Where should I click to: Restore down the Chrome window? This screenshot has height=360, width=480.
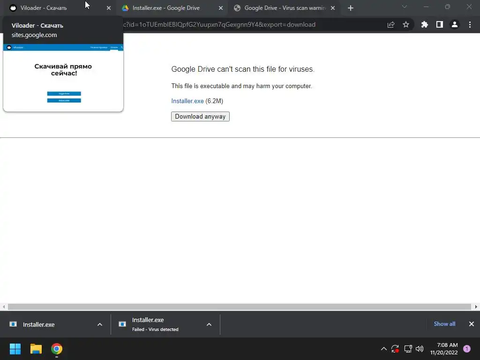(x=448, y=7)
